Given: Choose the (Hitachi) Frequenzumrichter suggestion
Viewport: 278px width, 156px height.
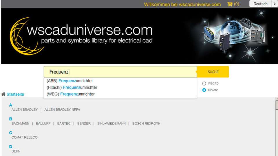Looking at the screenshot, I should [120, 87].
